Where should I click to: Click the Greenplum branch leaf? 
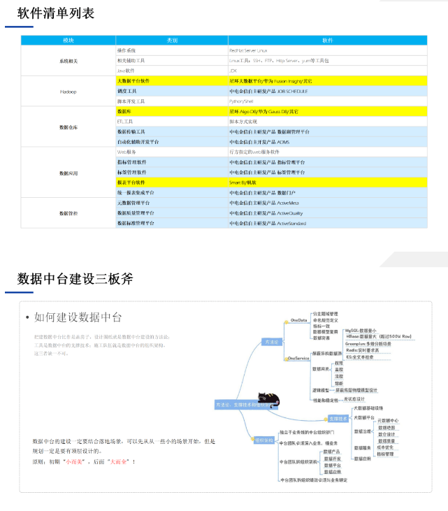pos(368,344)
